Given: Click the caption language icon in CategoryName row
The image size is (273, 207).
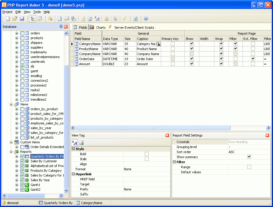Looking at the screenshot, I should coord(158,44).
